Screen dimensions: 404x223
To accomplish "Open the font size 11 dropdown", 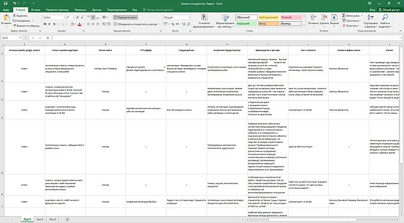I will click(73, 17).
